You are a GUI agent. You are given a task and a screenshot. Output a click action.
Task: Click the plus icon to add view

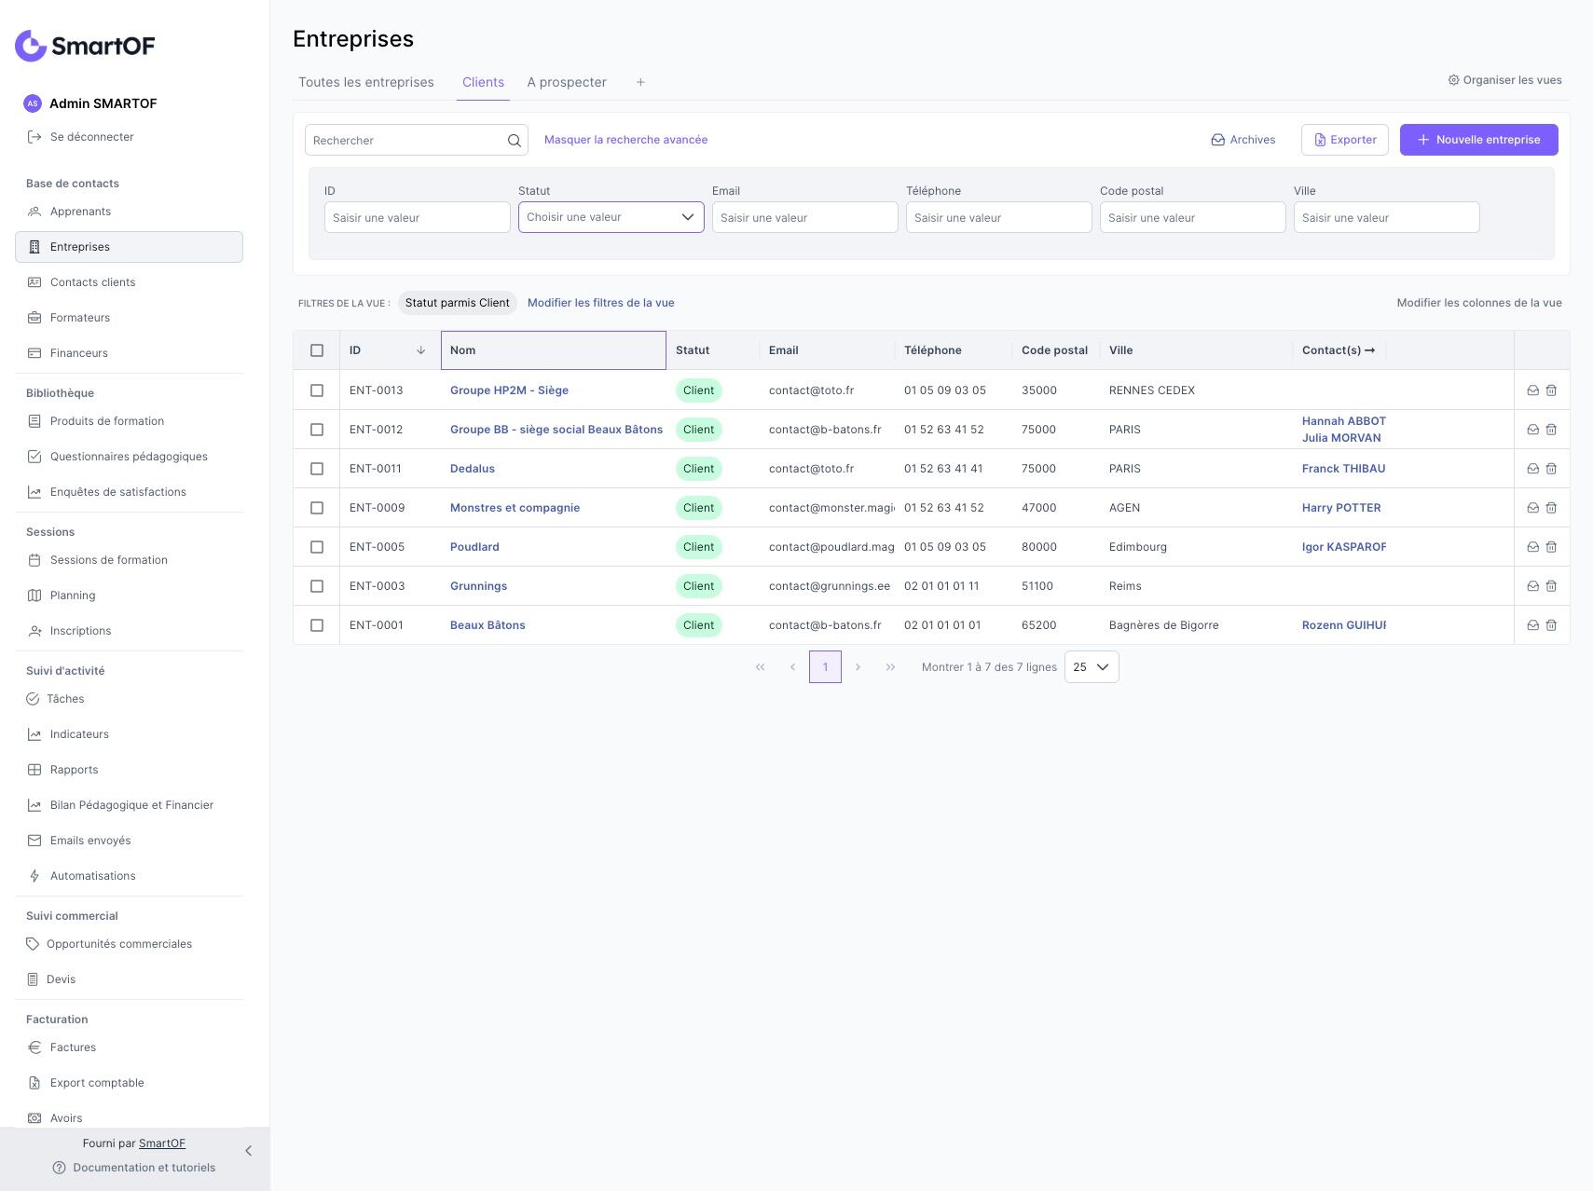click(x=640, y=82)
